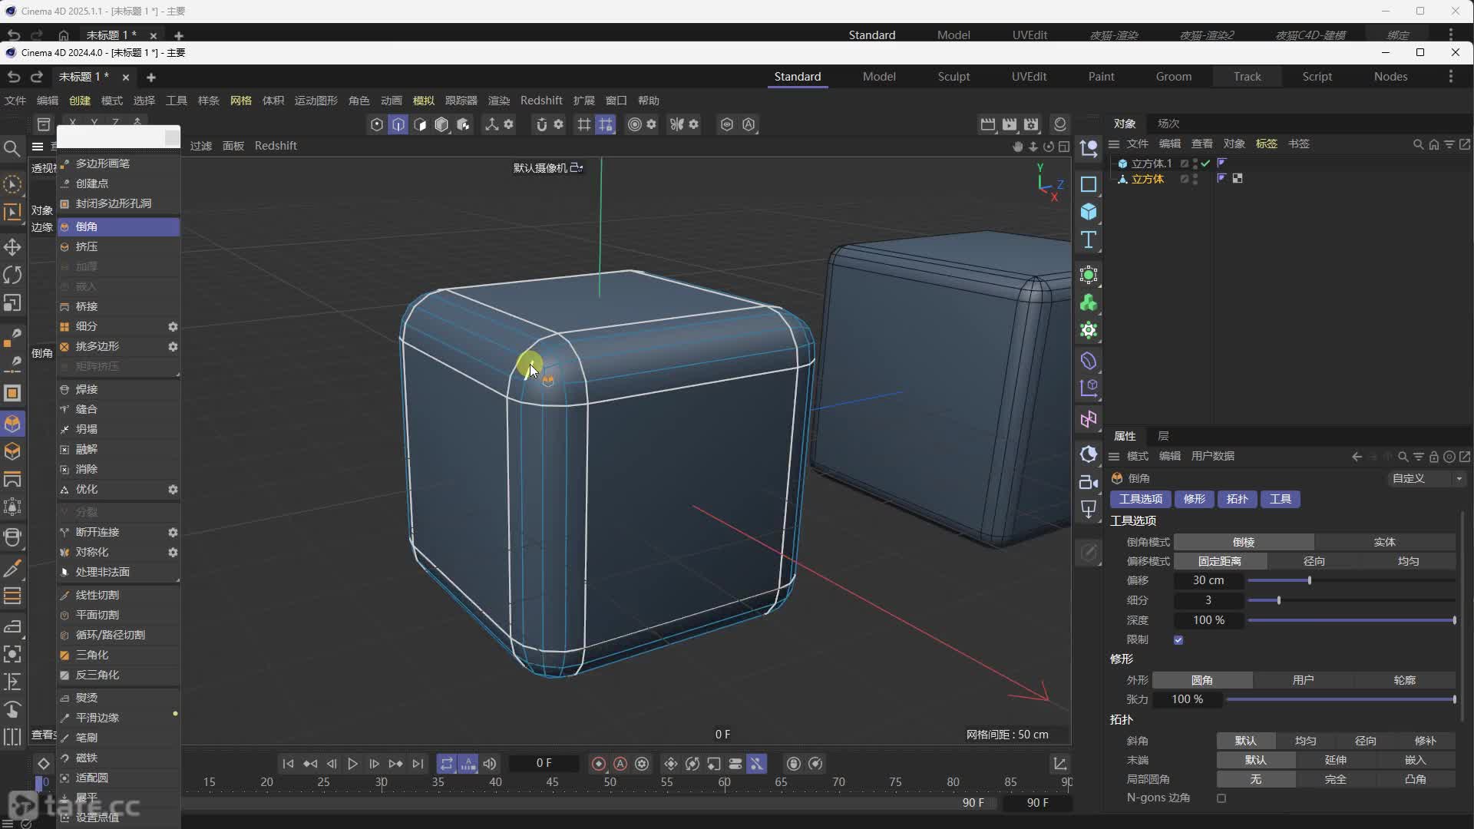Select 延伸 ending option
This screenshot has height=829, width=1474.
1336,760
